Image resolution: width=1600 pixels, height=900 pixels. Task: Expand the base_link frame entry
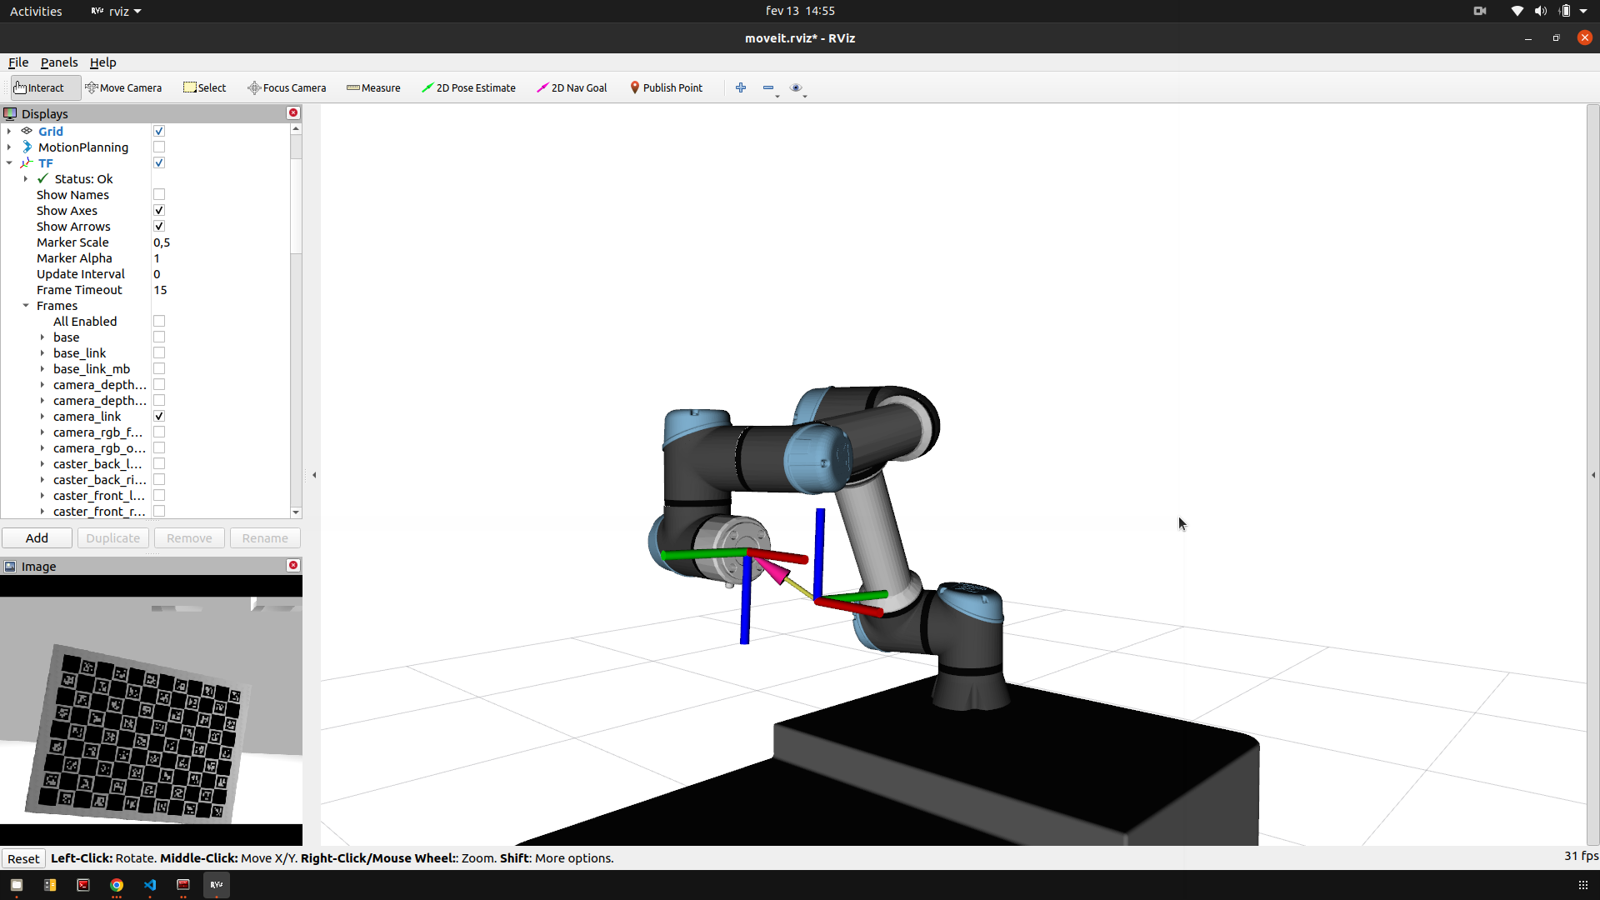coord(42,353)
